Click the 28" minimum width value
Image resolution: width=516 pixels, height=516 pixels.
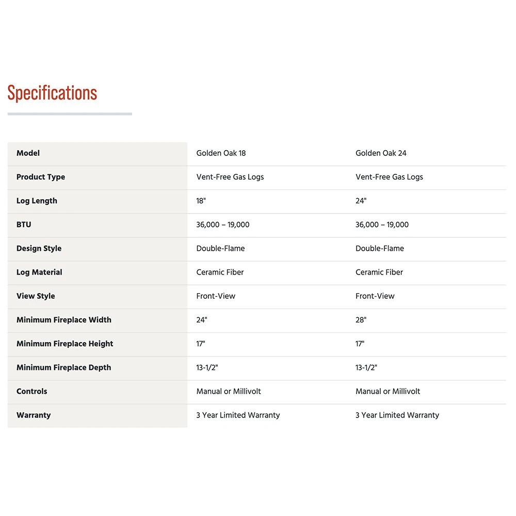[x=361, y=320]
